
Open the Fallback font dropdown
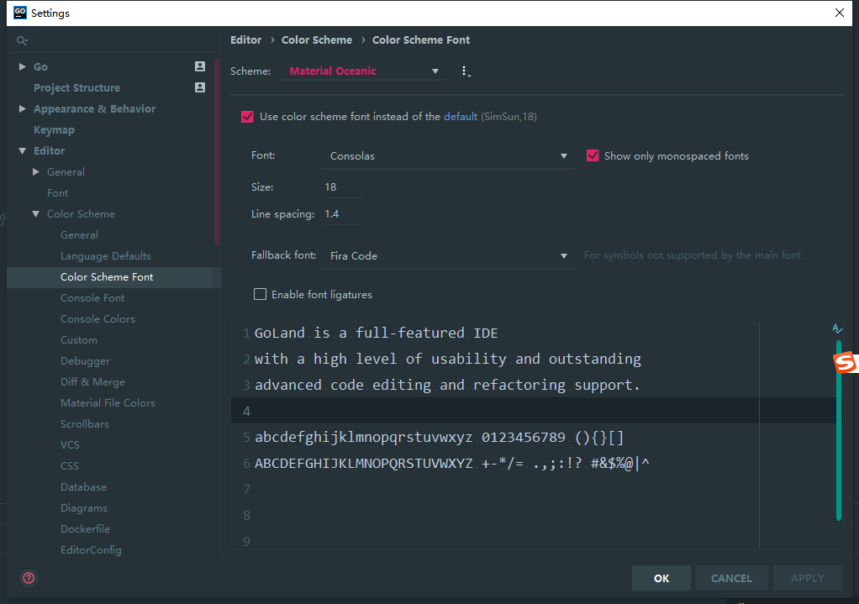pos(564,255)
